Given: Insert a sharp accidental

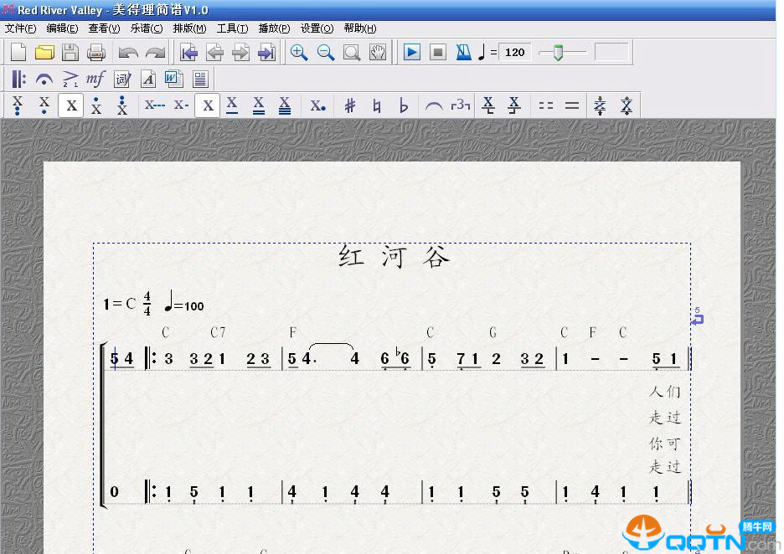Looking at the screenshot, I should (350, 105).
